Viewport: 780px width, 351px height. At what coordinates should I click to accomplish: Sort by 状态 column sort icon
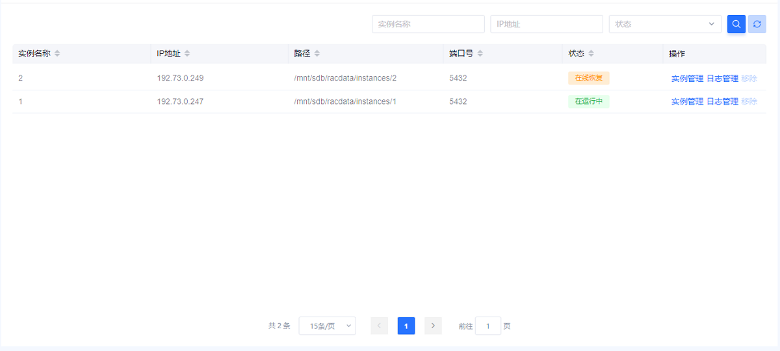point(591,53)
